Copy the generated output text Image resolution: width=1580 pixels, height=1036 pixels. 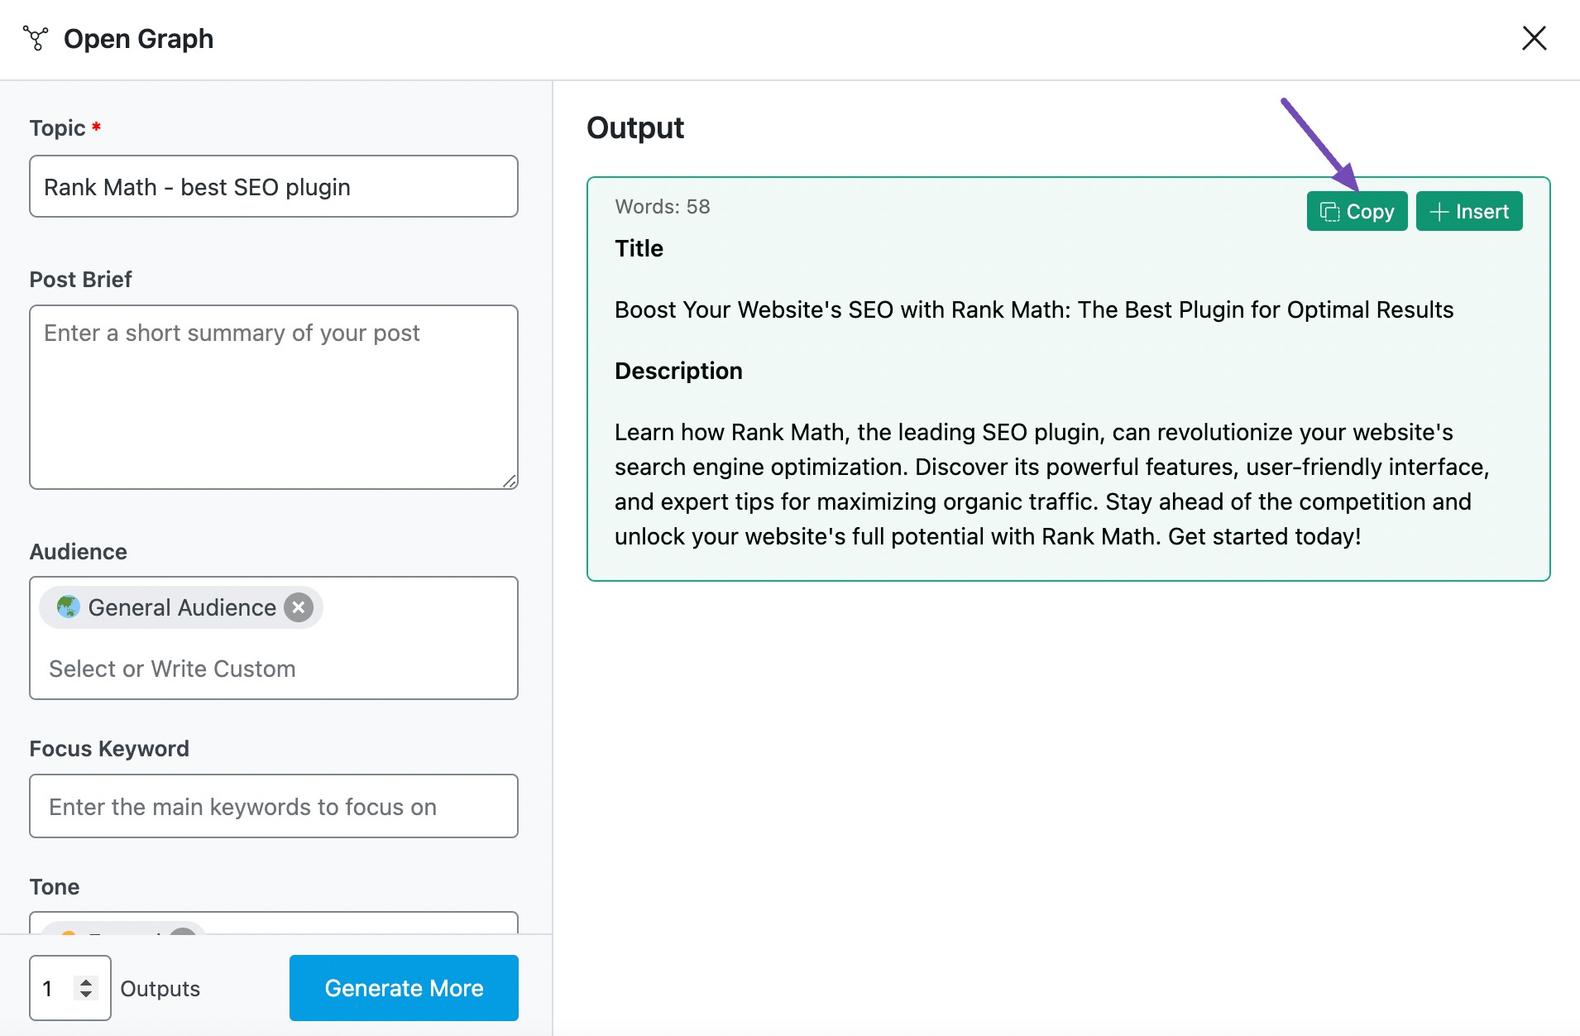pos(1357,212)
